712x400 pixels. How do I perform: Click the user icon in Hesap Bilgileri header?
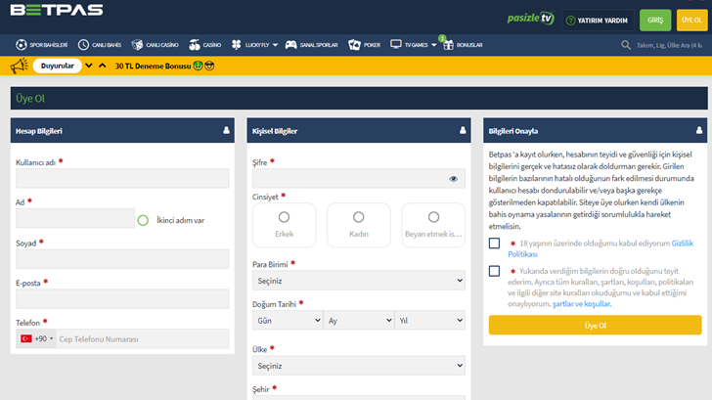226,130
